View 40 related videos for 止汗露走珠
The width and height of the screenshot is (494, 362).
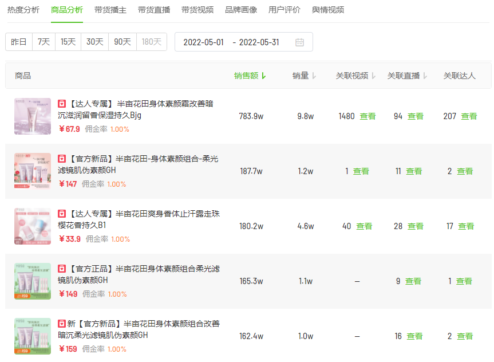pyautogui.click(x=364, y=226)
